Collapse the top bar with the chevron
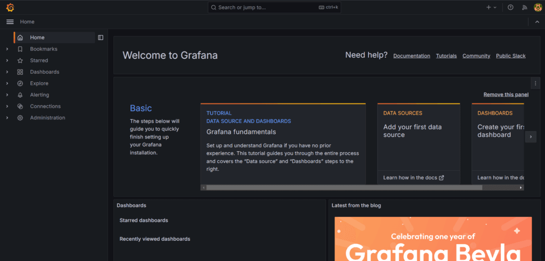 pos(537,22)
